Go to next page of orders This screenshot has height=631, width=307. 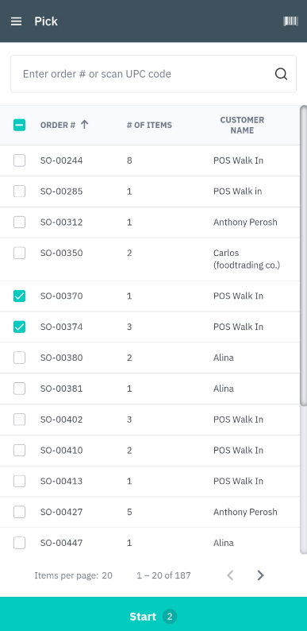coord(260,575)
